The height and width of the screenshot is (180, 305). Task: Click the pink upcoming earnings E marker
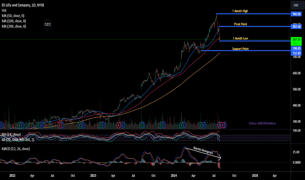pyautogui.click(x=223, y=125)
